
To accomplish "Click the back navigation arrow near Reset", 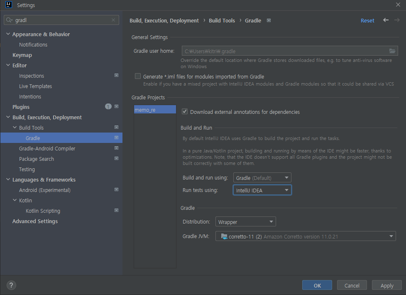I will [x=385, y=20].
